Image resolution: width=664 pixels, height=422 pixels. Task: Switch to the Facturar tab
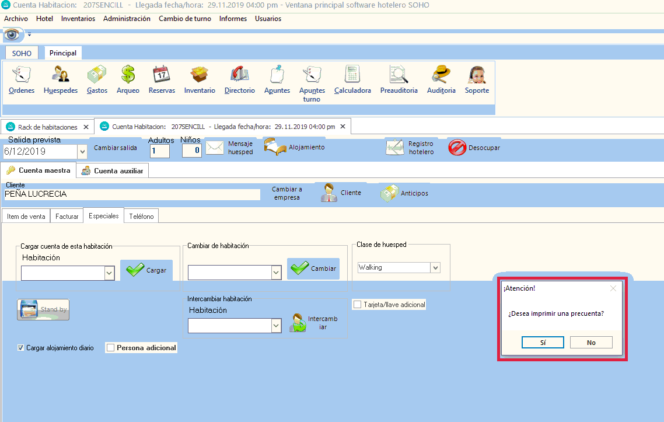(x=67, y=217)
